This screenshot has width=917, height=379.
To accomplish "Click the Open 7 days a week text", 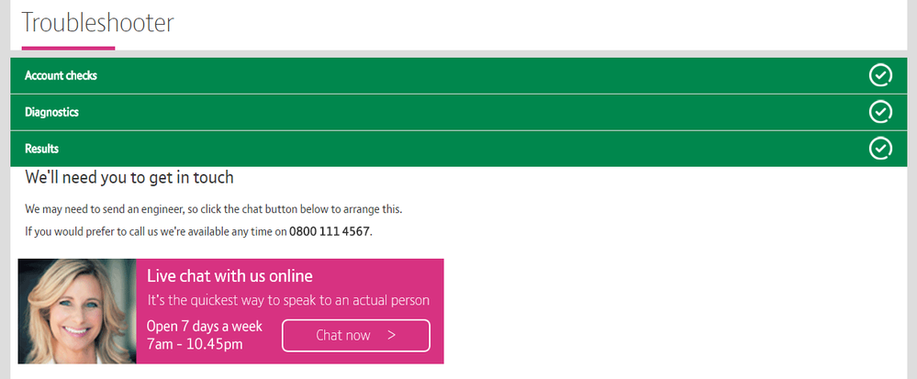I will pyautogui.click(x=205, y=326).
